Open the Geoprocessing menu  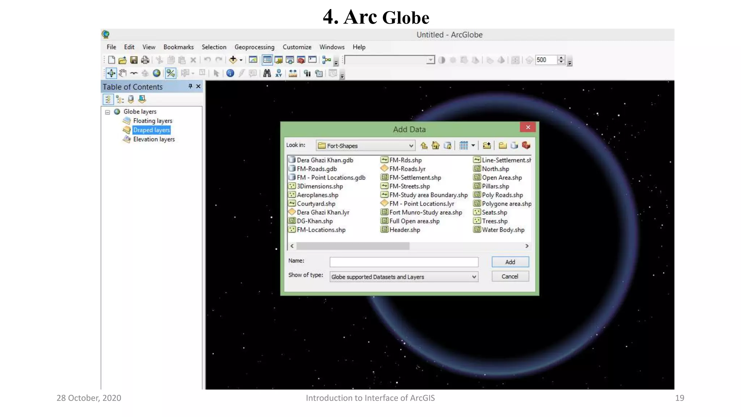click(254, 47)
